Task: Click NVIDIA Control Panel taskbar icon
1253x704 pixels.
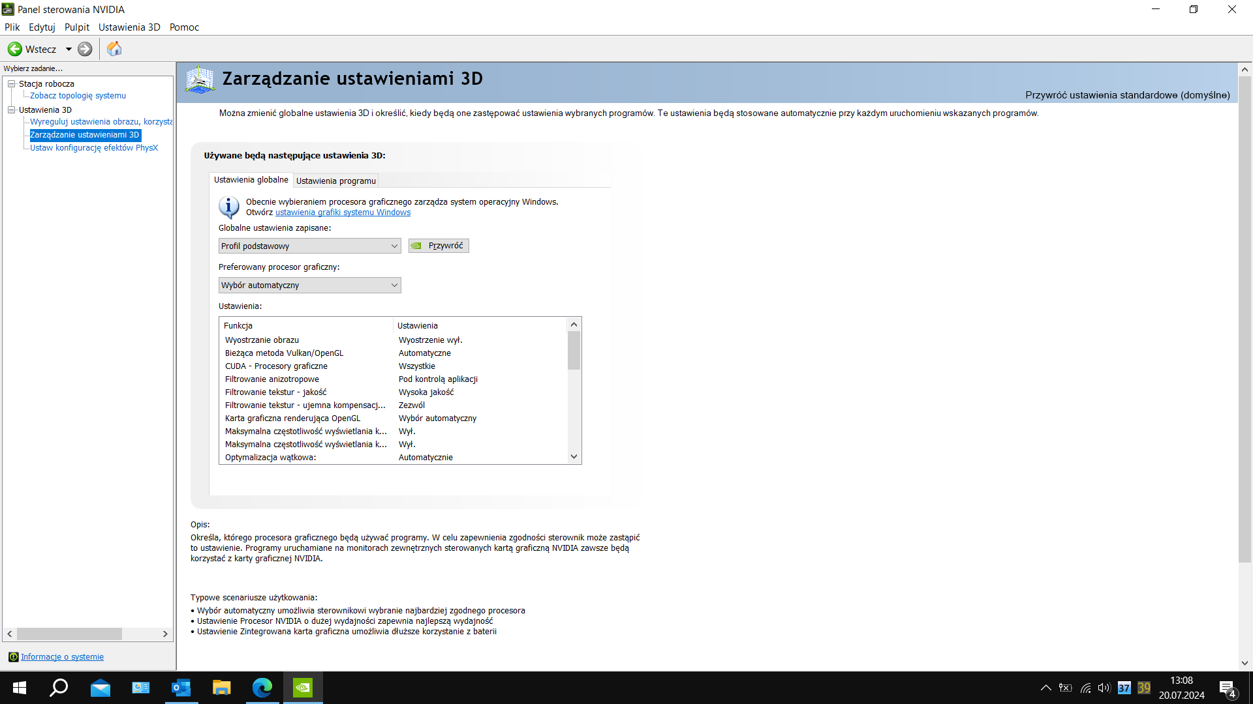Action: [303, 688]
